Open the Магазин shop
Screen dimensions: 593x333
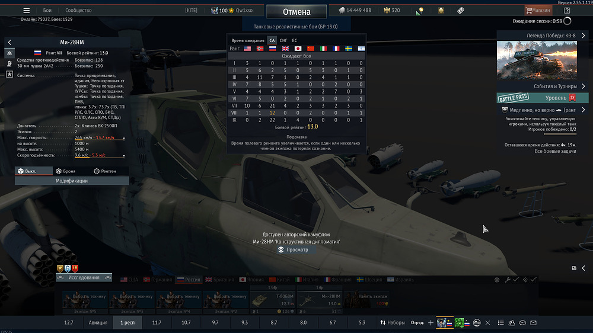[538, 11]
